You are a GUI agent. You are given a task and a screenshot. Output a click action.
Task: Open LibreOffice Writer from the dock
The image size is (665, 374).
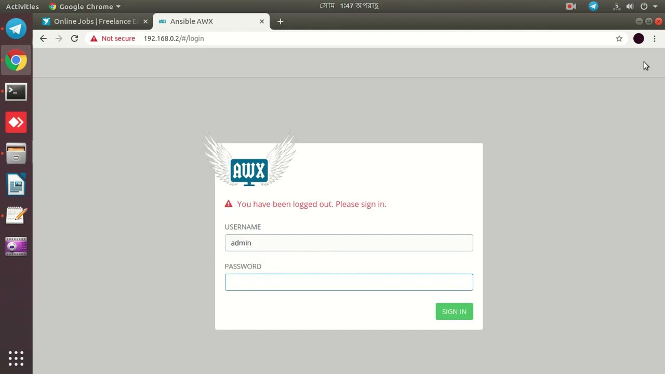16,184
